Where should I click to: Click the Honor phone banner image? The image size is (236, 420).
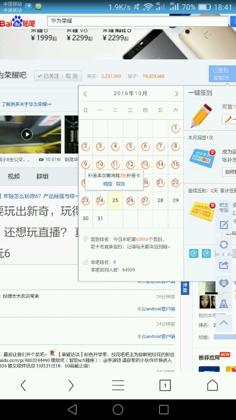point(118,44)
